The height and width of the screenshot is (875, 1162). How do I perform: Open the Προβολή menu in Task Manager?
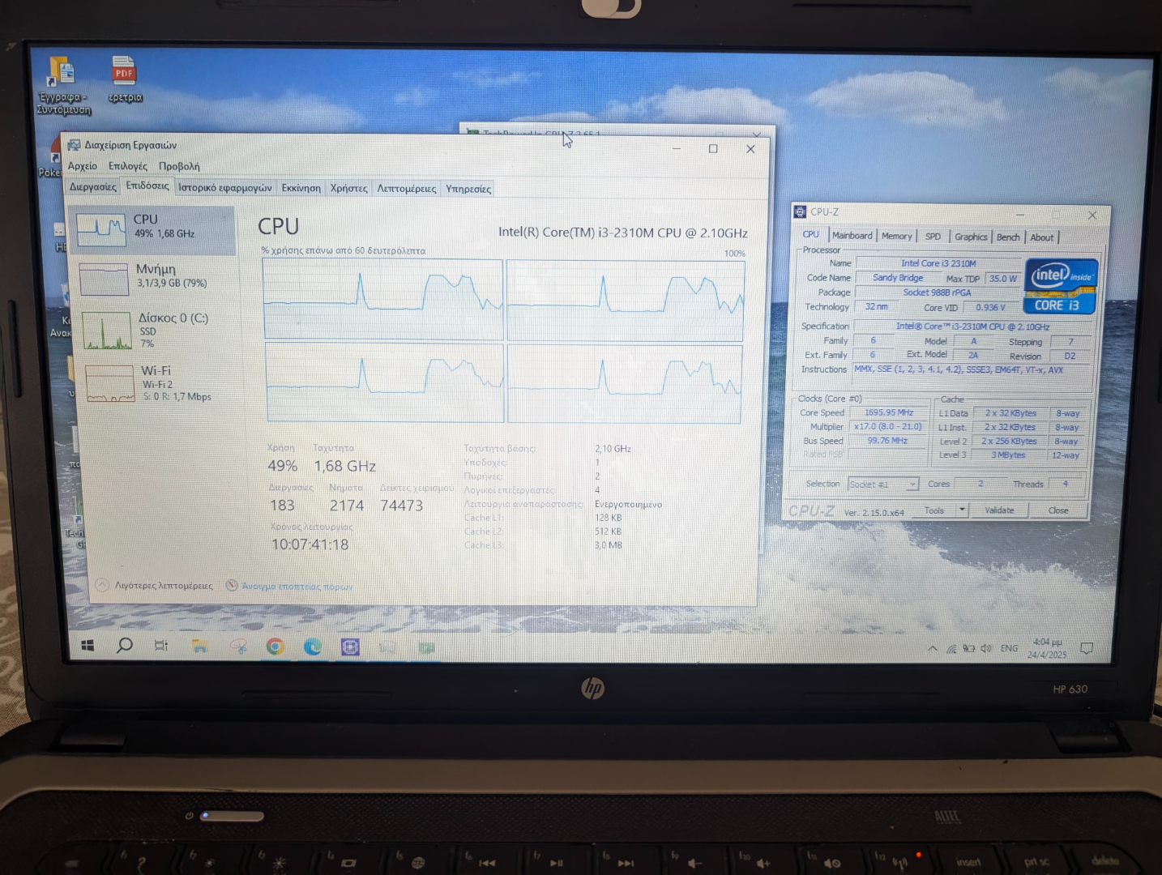(179, 166)
